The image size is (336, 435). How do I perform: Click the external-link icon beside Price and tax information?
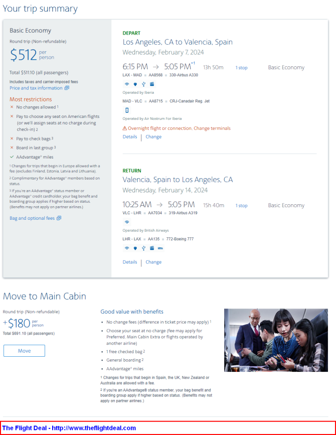point(67,88)
